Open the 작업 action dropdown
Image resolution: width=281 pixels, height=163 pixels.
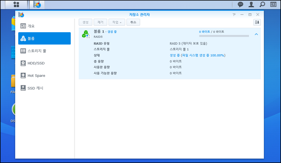point(117,22)
